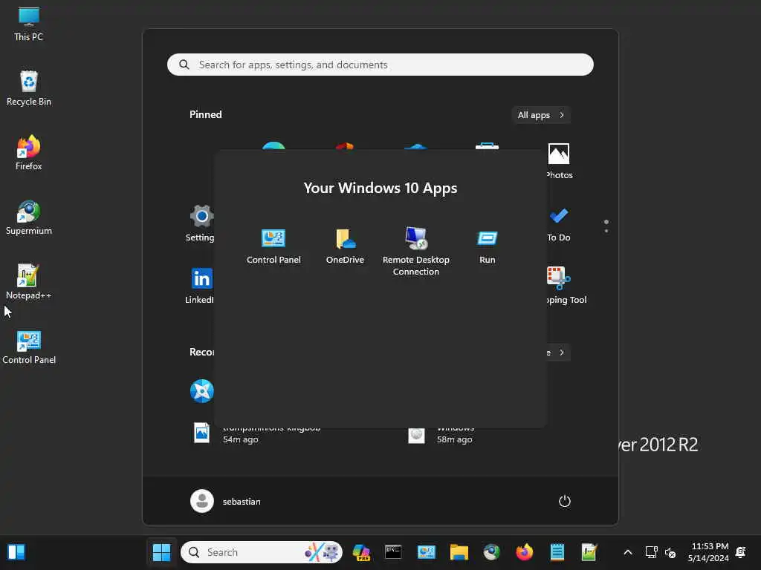Open the clock showing 11:53 PM

pos(708,552)
